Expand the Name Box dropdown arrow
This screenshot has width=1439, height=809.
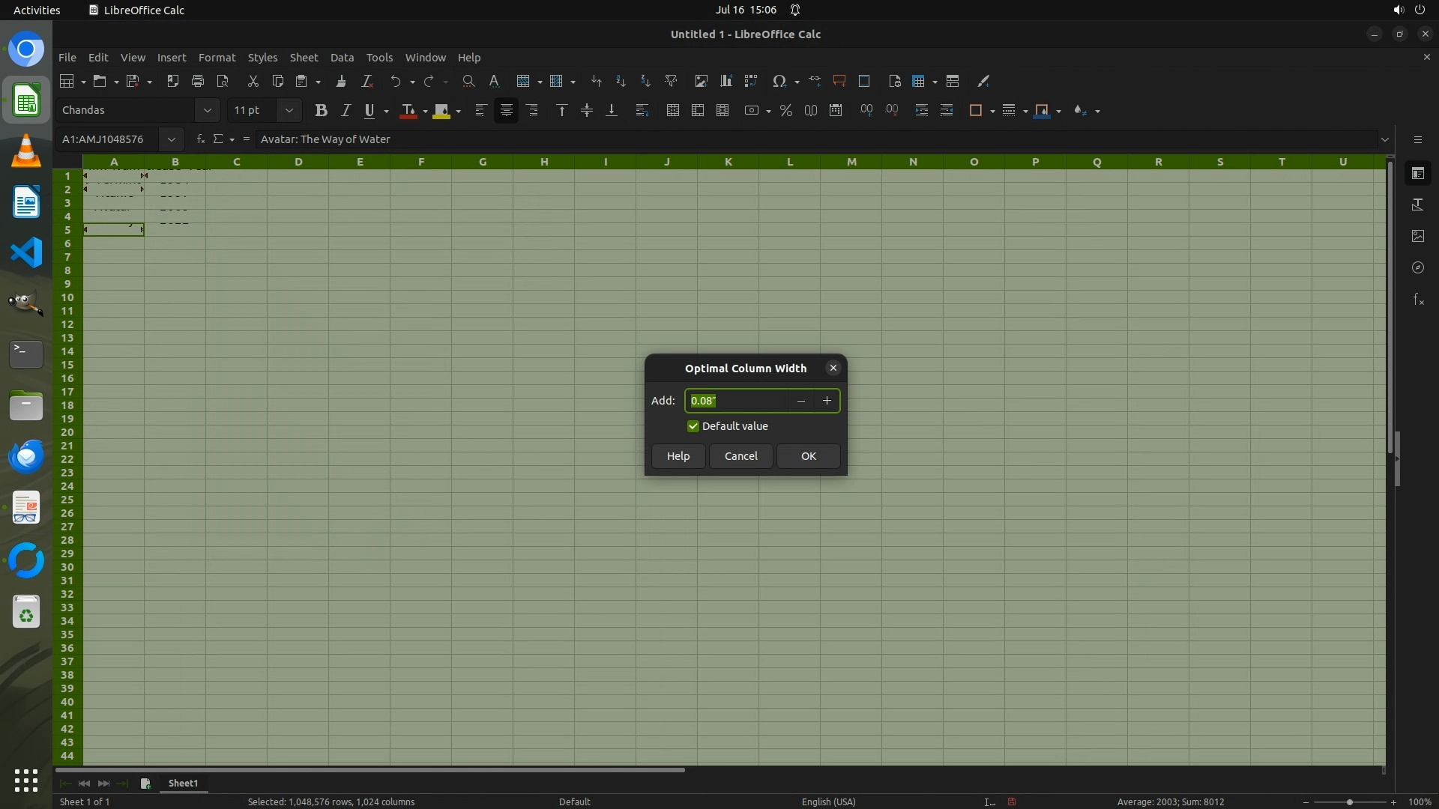(x=172, y=139)
